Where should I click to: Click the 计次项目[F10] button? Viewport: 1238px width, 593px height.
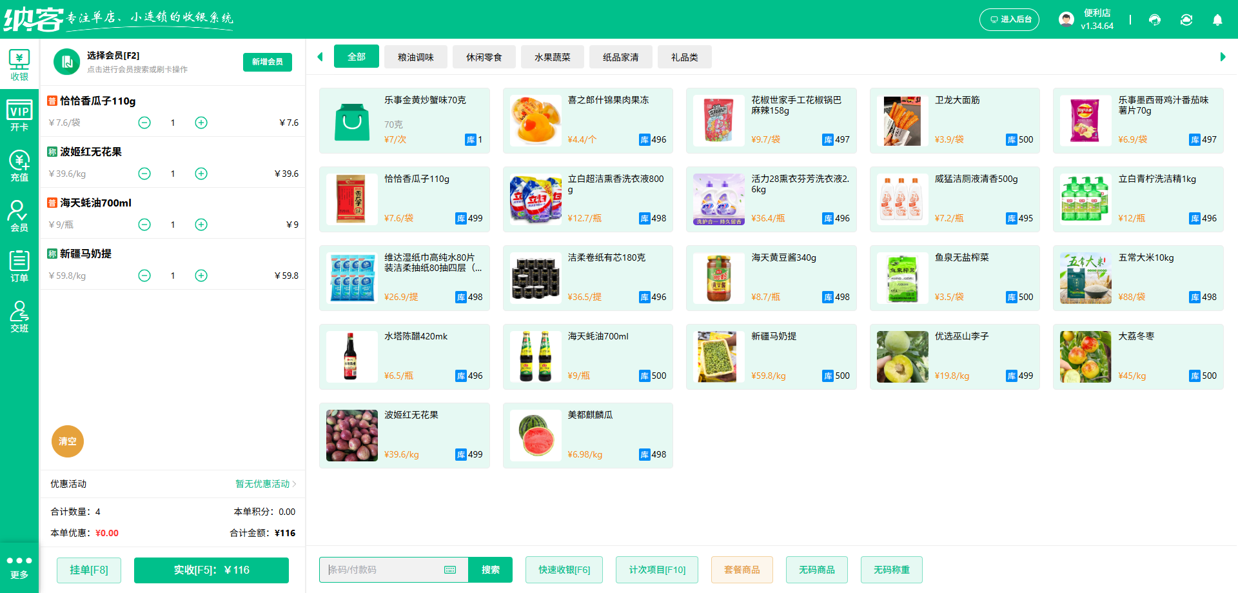pos(657,570)
